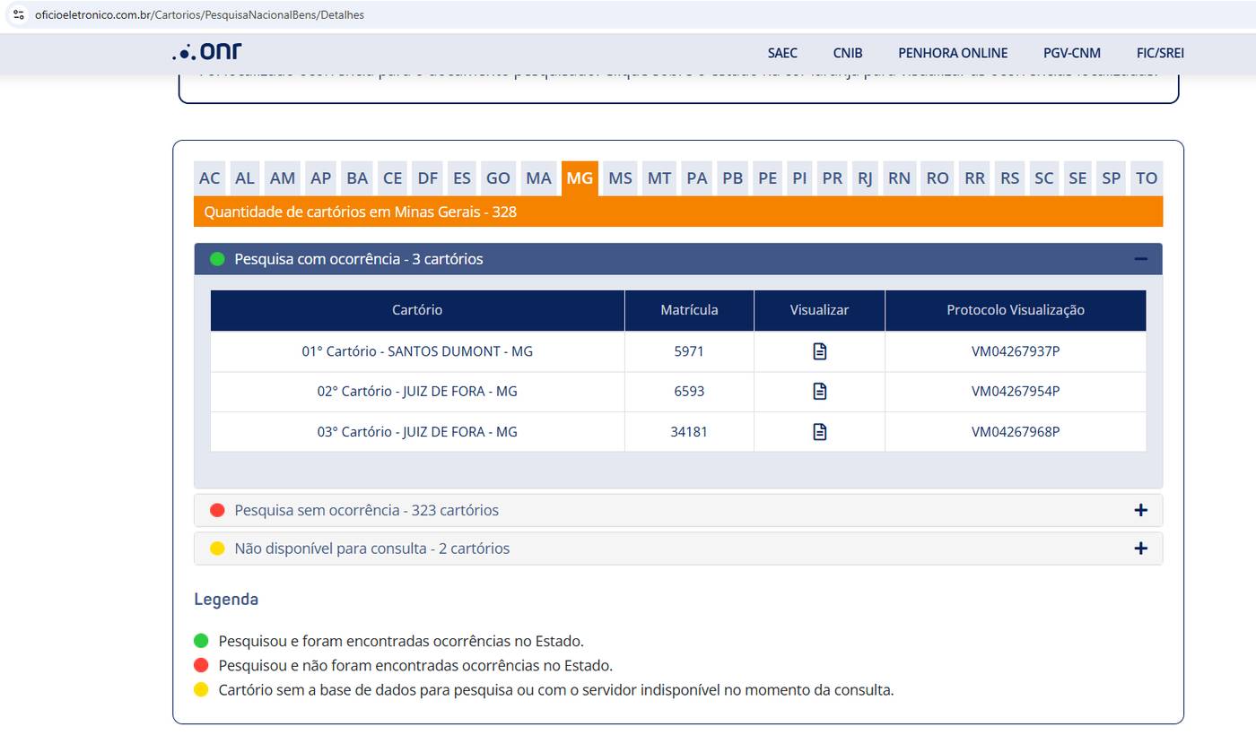
Task: Select the RJ state tab
Action: pyautogui.click(x=866, y=178)
